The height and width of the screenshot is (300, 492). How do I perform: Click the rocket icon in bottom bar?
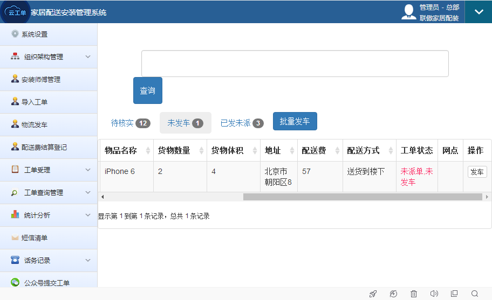[373, 294]
